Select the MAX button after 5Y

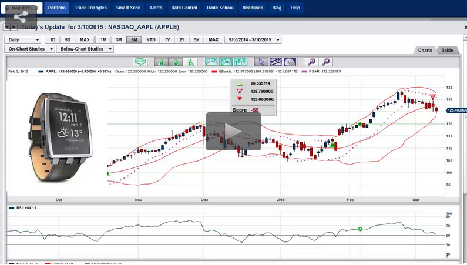click(x=214, y=39)
